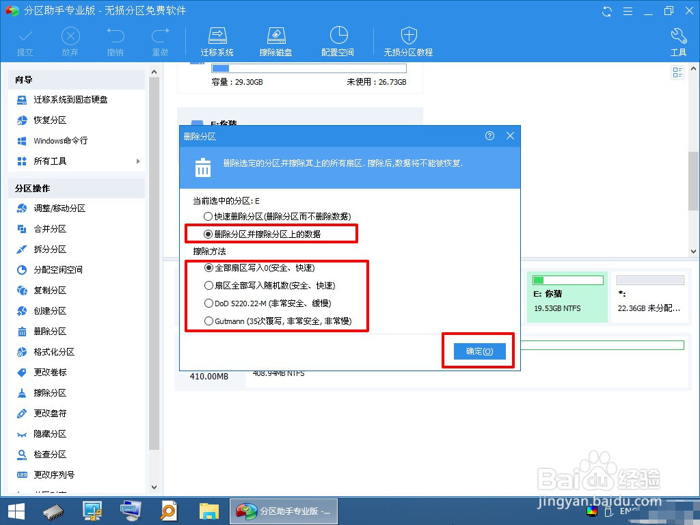Open the 无损分区教程 tutorial
This screenshot has width=700, height=525.
point(409,42)
